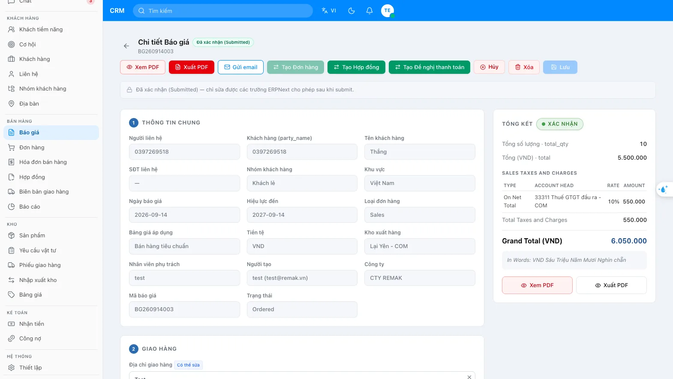Create a contract with Tạo Hợp đồng
This screenshot has height=379, width=673.
[356, 67]
